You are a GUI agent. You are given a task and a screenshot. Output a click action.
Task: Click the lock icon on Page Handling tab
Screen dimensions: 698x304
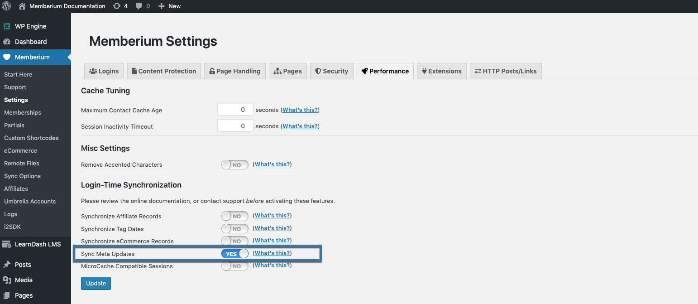212,71
